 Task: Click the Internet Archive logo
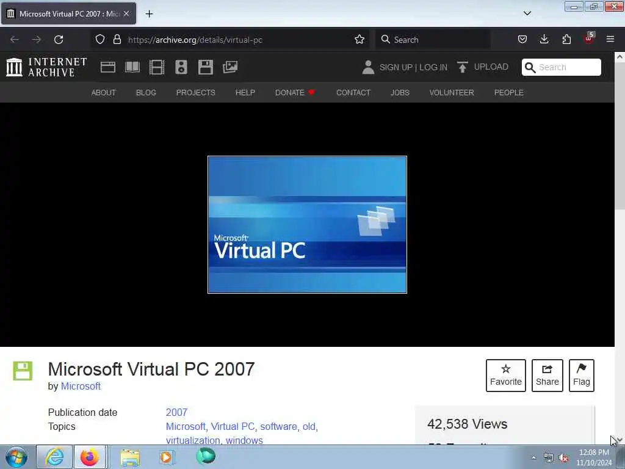click(x=46, y=67)
